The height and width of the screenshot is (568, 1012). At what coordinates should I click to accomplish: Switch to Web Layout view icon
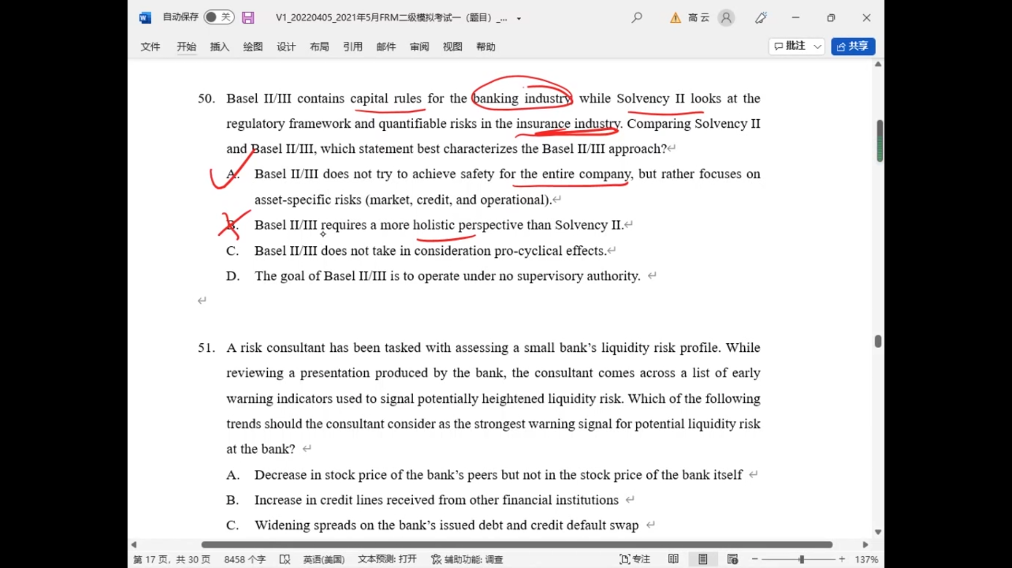[x=732, y=559]
